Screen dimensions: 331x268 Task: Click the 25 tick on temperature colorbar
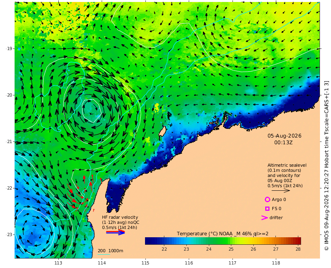click(x=231, y=249)
